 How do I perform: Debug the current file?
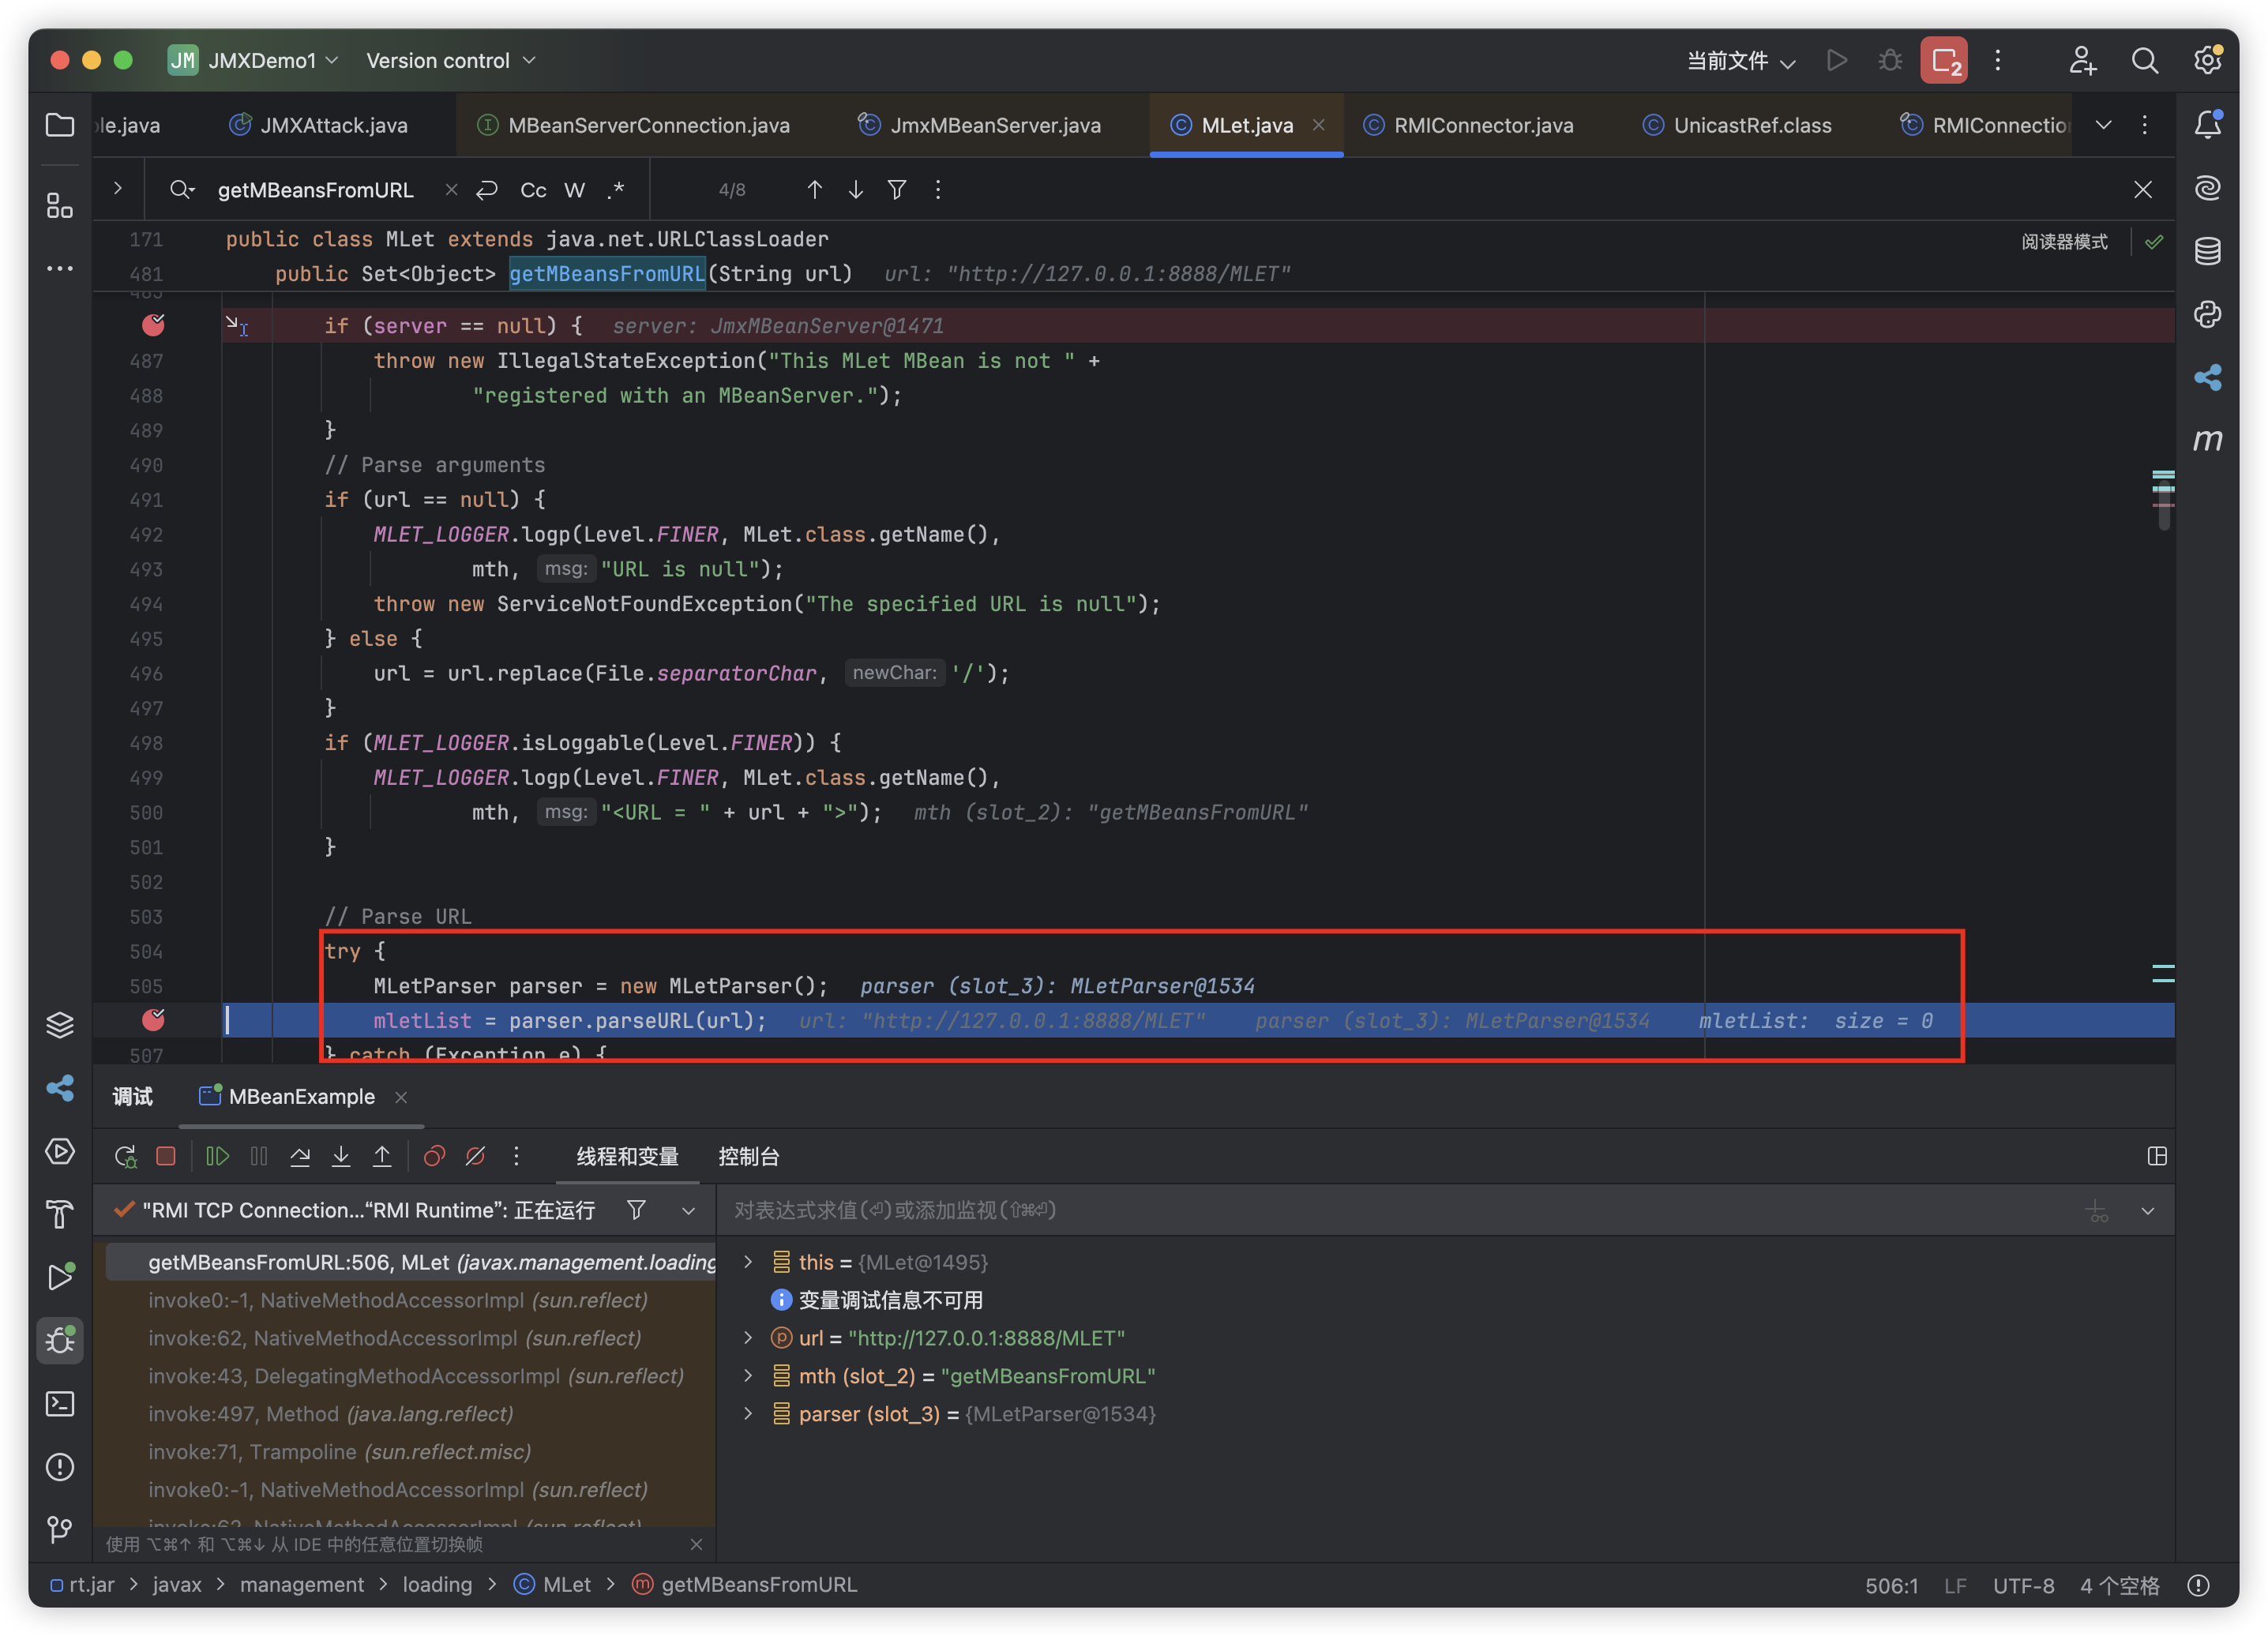[x=1889, y=61]
